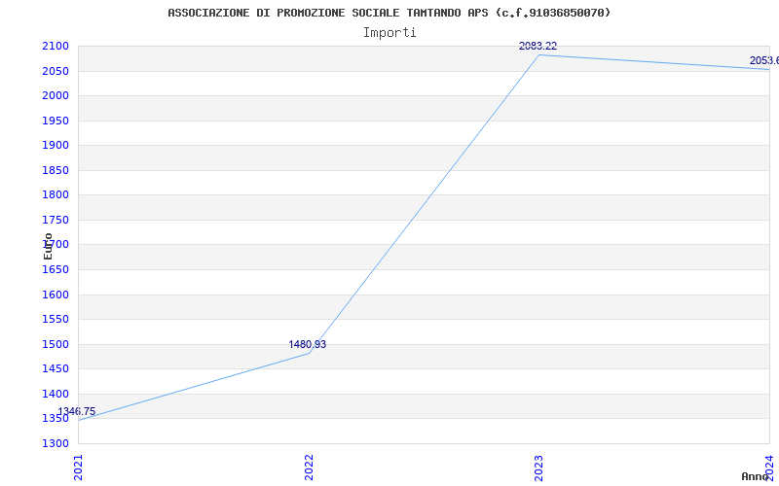The height and width of the screenshot is (486, 779).
Task: Select the 2024 x-axis label
Action: (769, 468)
